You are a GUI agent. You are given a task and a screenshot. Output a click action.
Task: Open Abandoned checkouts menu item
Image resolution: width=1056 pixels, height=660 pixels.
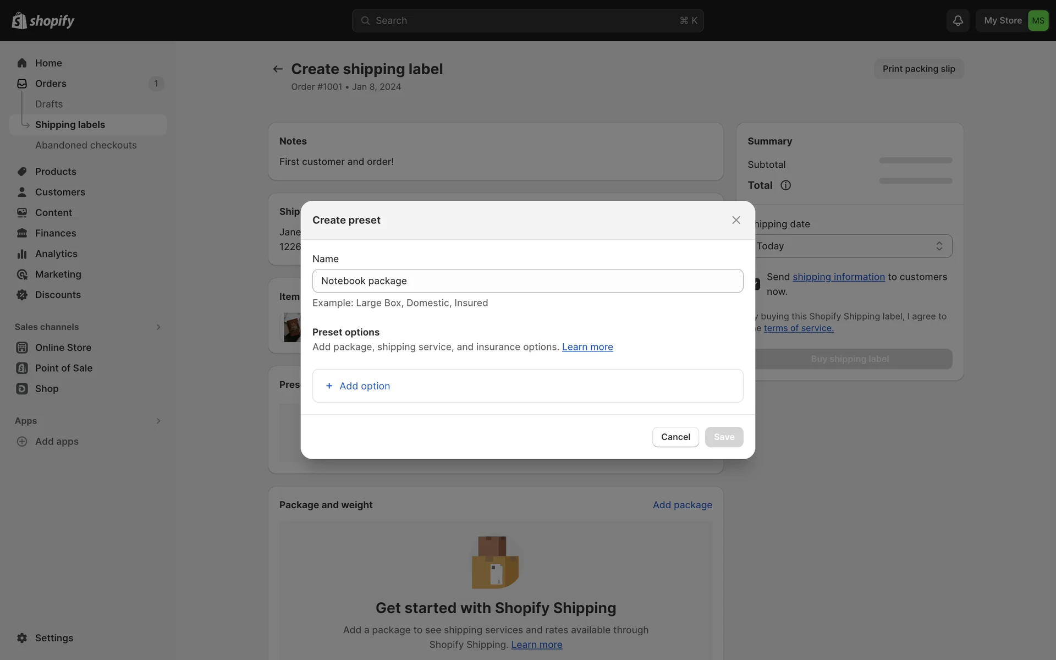[x=86, y=145]
